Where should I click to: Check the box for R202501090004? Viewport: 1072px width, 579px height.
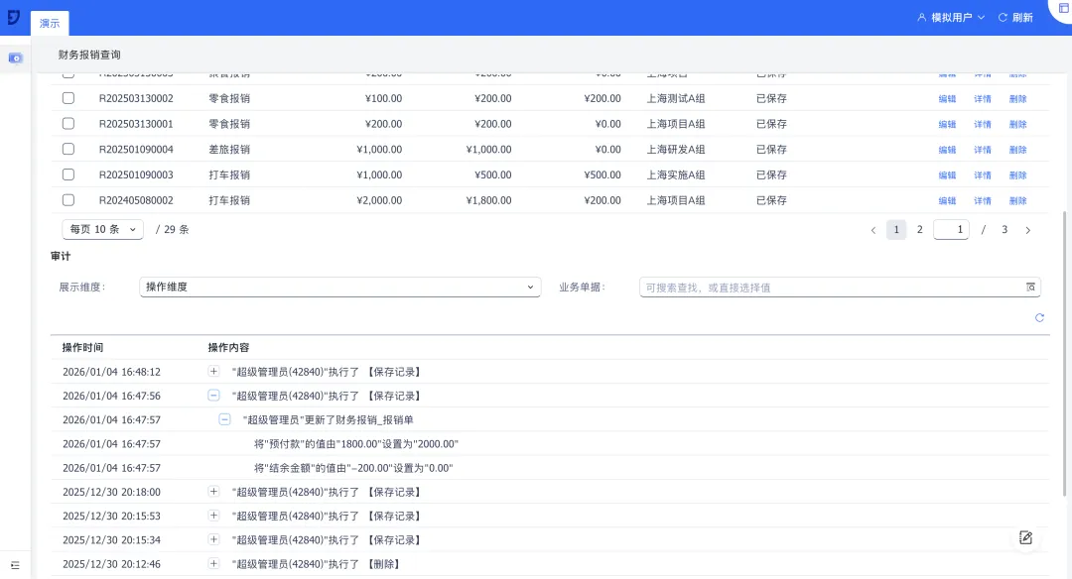pos(68,149)
